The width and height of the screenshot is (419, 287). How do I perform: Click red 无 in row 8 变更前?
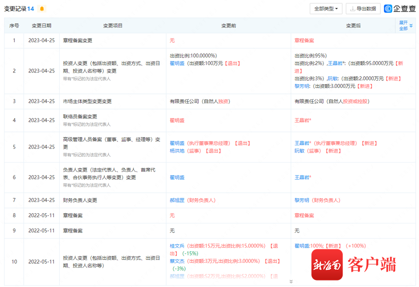[x=172, y=215]
